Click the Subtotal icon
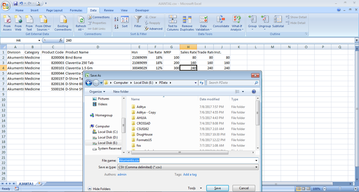Viewport: 359px width, 192px height. (278, 22)
